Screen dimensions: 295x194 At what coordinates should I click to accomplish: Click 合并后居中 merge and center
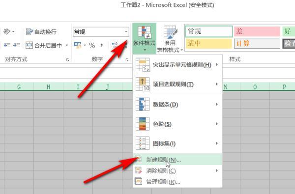point(44,45)
